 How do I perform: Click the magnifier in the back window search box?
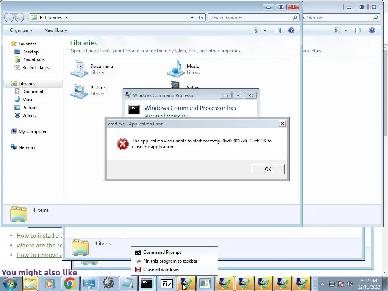click(375, 17)
